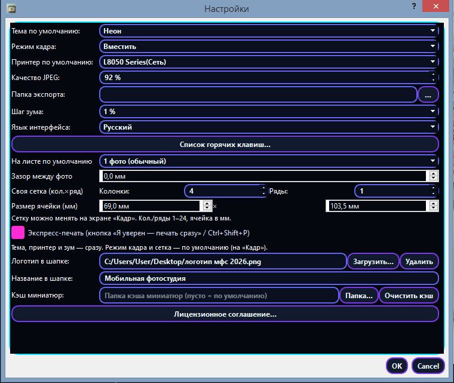Increase Колонки value with up arrow

(263, 188)
